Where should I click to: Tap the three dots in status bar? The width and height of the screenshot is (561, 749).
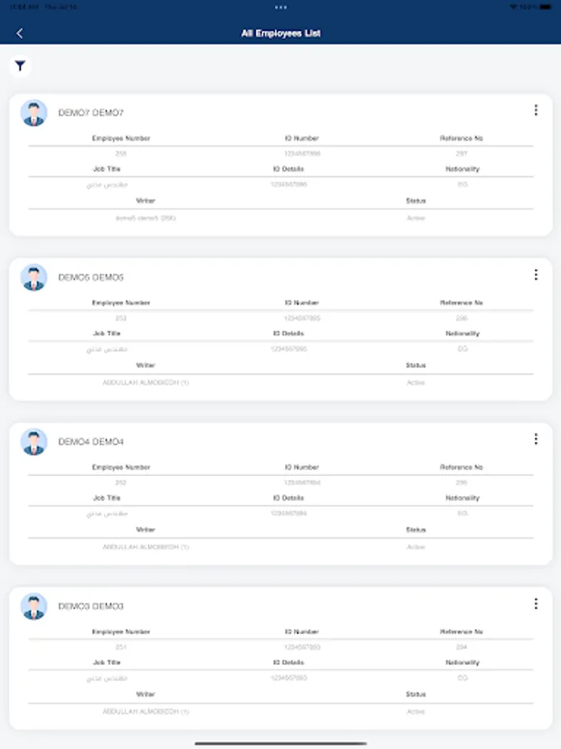point(281,7)
